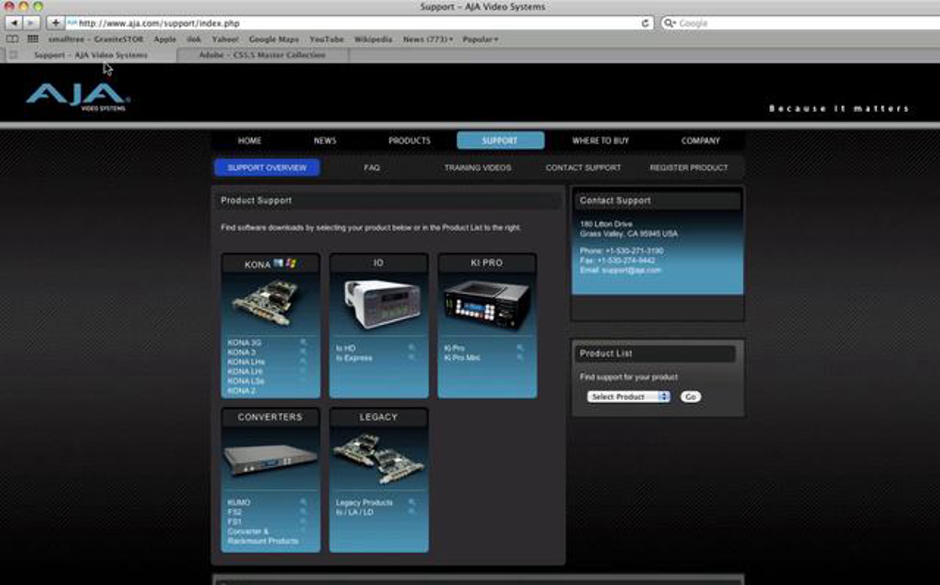
Task: Click the magnifier icon beside Io Express
Action: [x=411, y=357]
